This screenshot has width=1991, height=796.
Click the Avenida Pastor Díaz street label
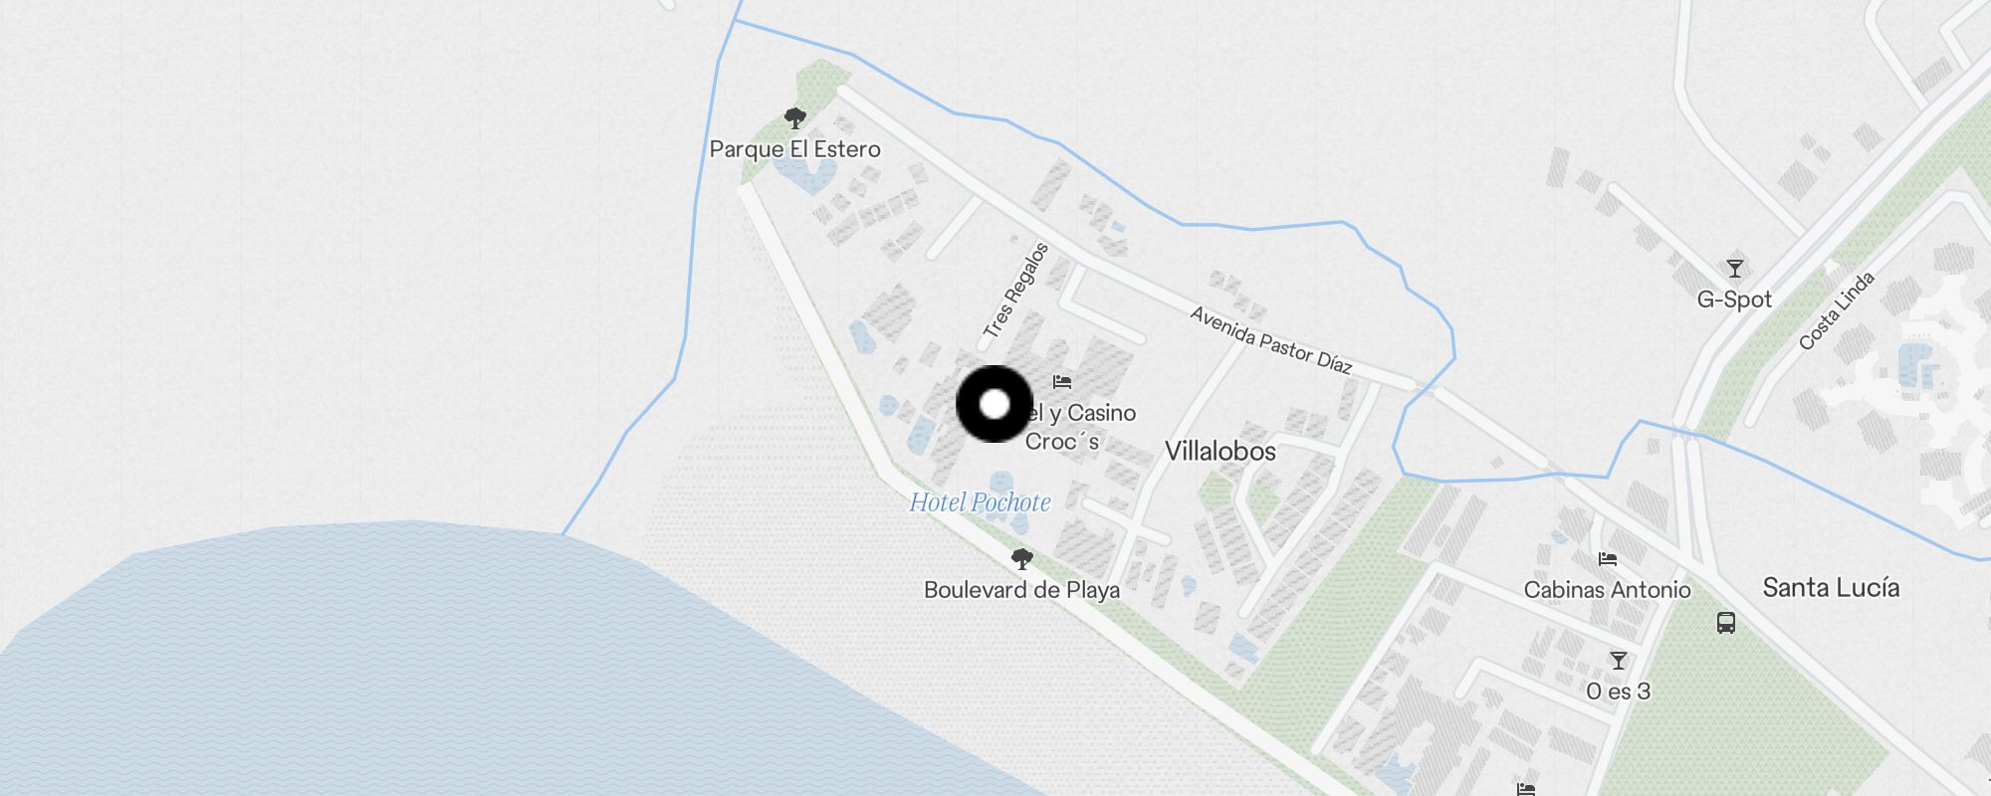pyautogui.click(x=1271, y=340)
